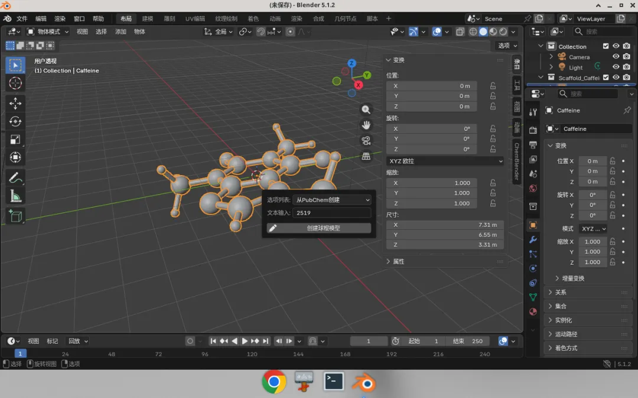Open the XYZ 欧拉 rotation mode dropdown
Viewport: 638px width, 398px height.
point(445,161)
